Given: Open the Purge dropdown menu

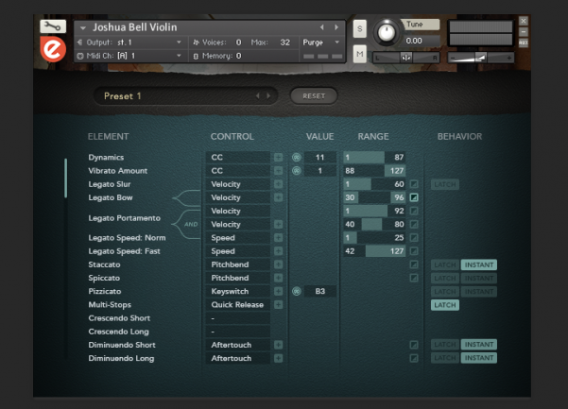Looking at the screenshot, I should coord(321,43).
